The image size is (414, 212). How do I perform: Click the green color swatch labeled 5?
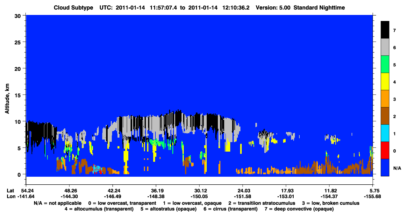[x=385, y=64]
